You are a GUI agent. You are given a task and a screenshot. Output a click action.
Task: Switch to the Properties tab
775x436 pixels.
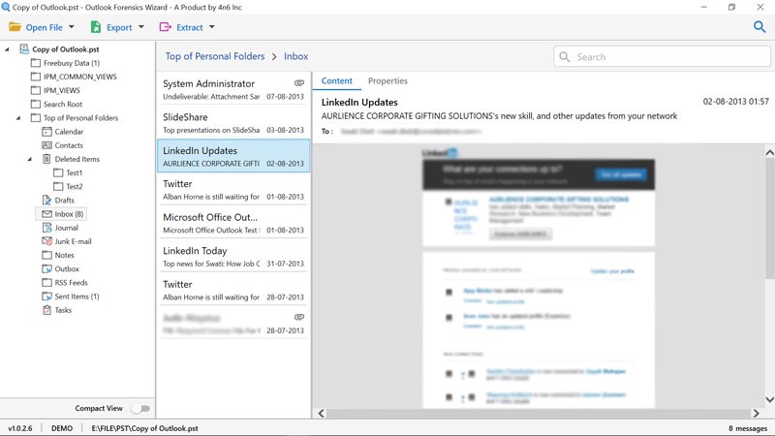pyautogui.click(x=387, y=81)
